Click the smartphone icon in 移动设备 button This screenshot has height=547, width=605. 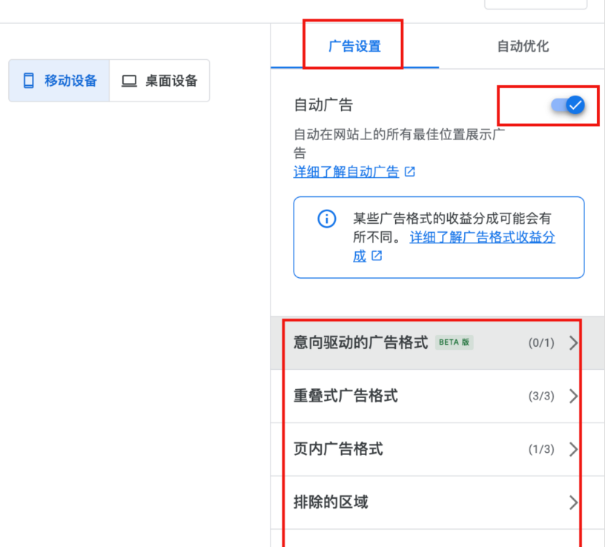coord(28,80)
